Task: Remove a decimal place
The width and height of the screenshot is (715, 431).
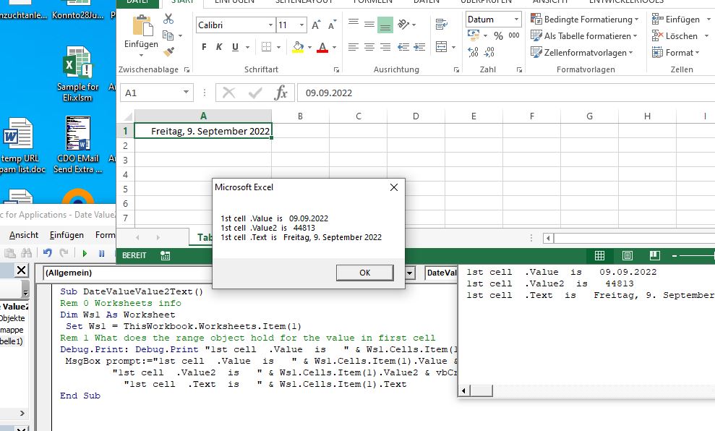Action: [x=489, y=52]
